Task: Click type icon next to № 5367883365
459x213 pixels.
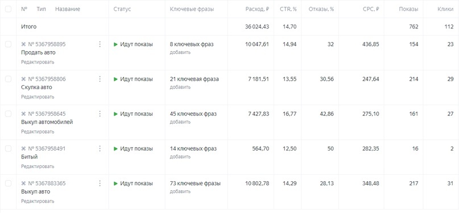Action: 23,183
